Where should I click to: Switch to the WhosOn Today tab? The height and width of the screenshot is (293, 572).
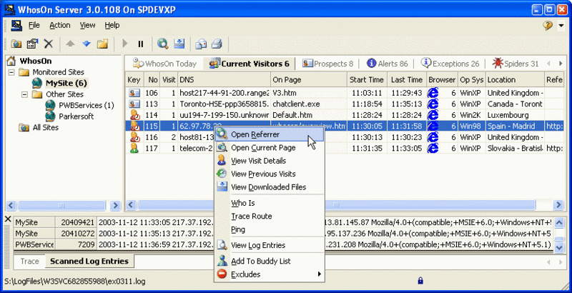(x=164, y=64)
